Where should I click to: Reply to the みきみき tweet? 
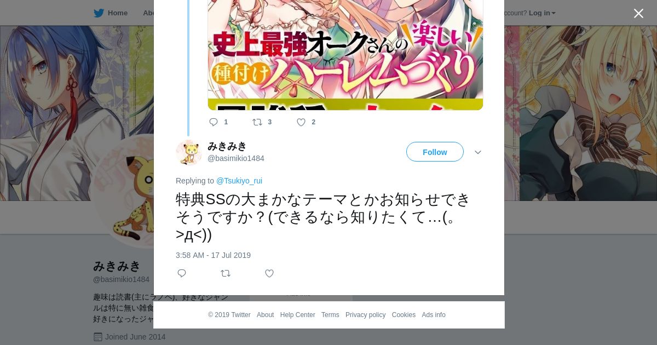[x=182, y=273]
